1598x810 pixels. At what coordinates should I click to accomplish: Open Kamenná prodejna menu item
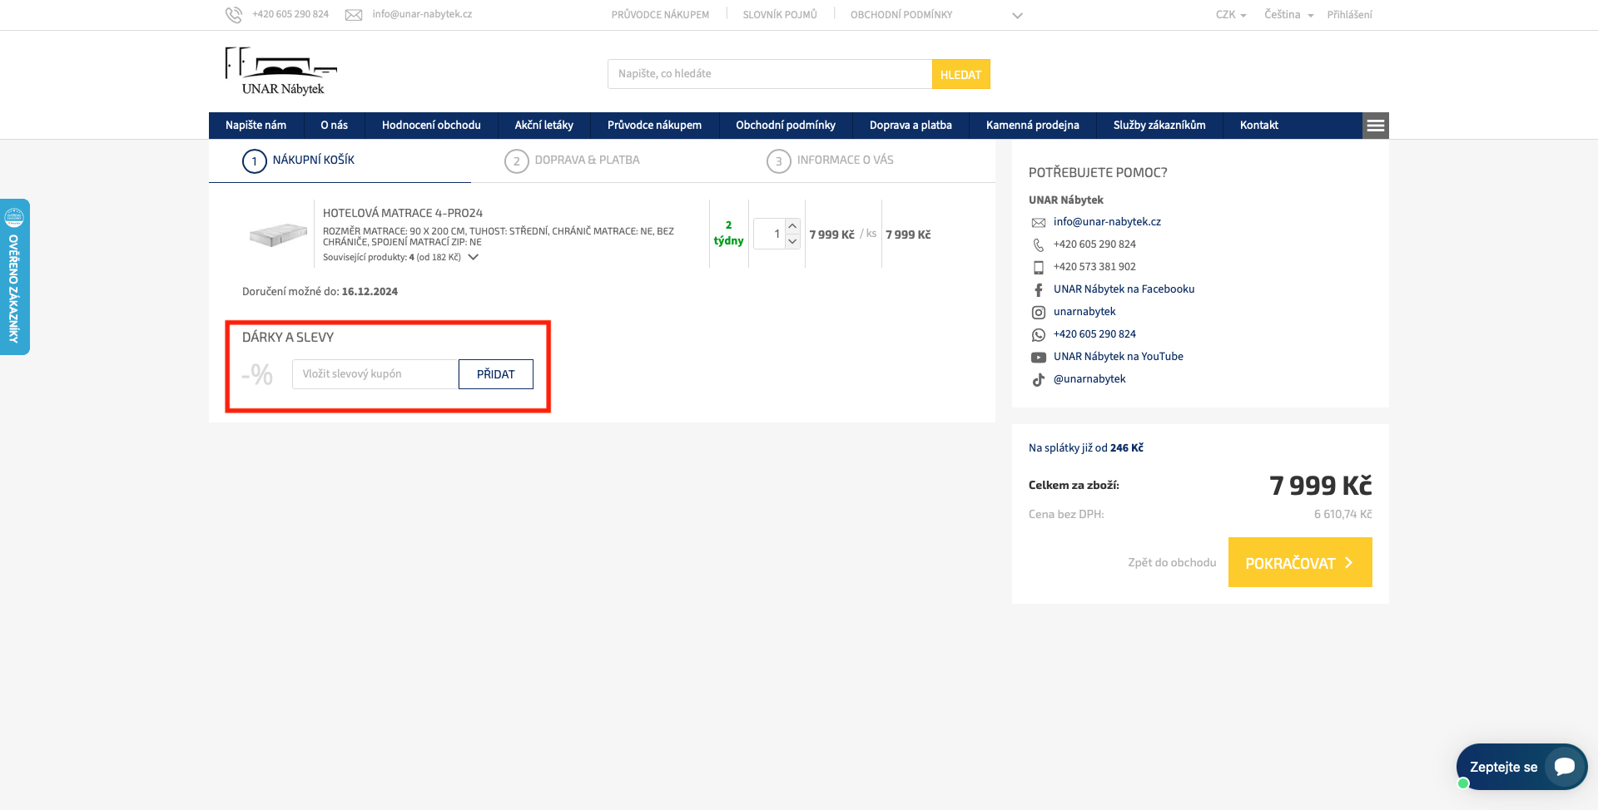tap(1032, 126)
